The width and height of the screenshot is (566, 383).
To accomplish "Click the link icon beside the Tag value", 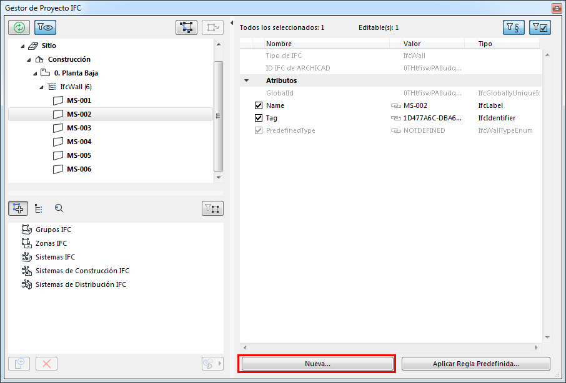I will [396, 118].
